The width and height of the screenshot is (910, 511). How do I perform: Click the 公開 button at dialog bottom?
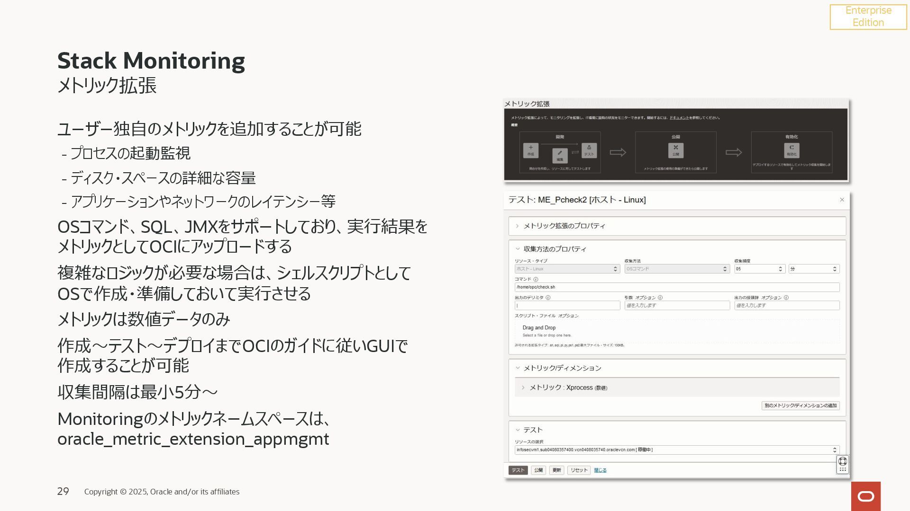538,470
